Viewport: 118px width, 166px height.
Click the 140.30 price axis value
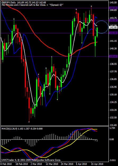114,49
